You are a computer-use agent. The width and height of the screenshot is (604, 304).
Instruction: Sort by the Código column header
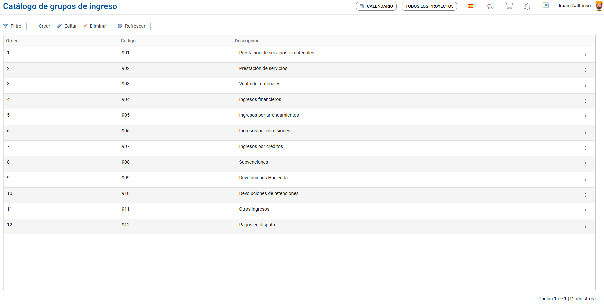click(x=128, y=41)
